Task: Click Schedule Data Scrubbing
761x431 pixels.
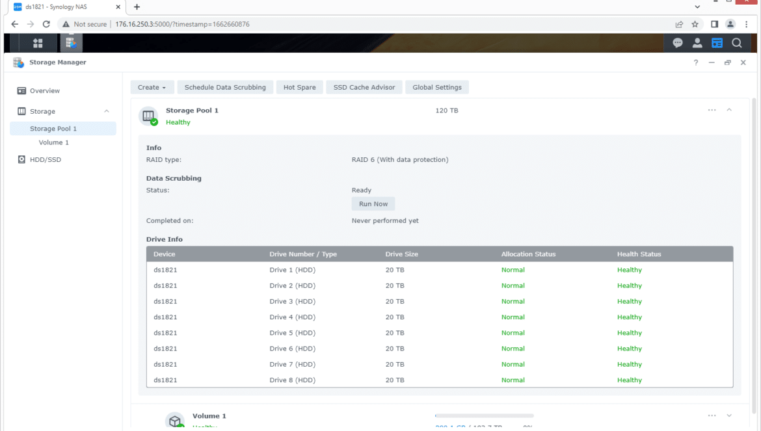Action: click(x=225, y=87)
